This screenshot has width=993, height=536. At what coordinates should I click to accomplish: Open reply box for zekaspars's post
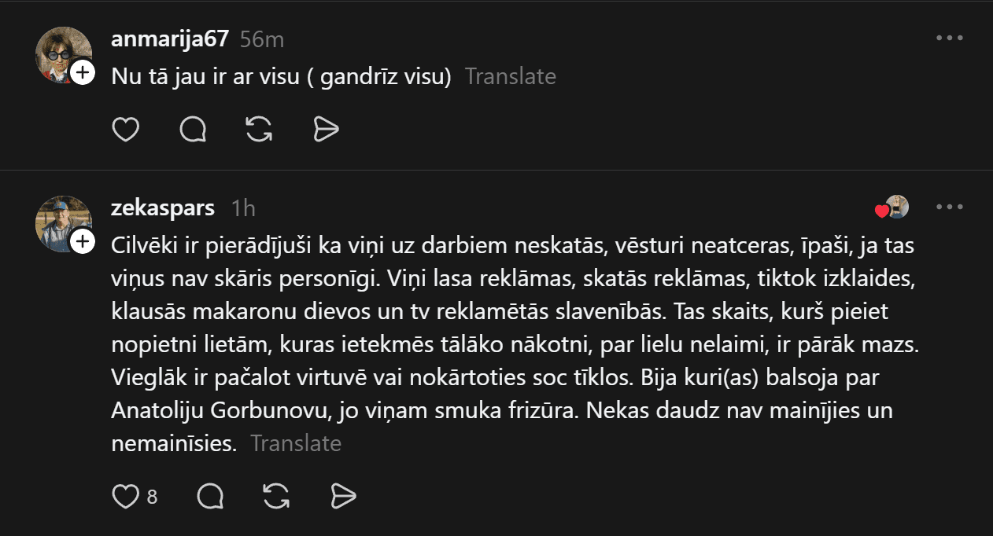210,496
